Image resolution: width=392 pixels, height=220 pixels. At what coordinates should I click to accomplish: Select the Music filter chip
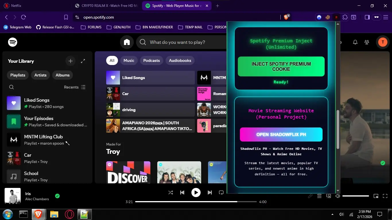click(129, 60)
